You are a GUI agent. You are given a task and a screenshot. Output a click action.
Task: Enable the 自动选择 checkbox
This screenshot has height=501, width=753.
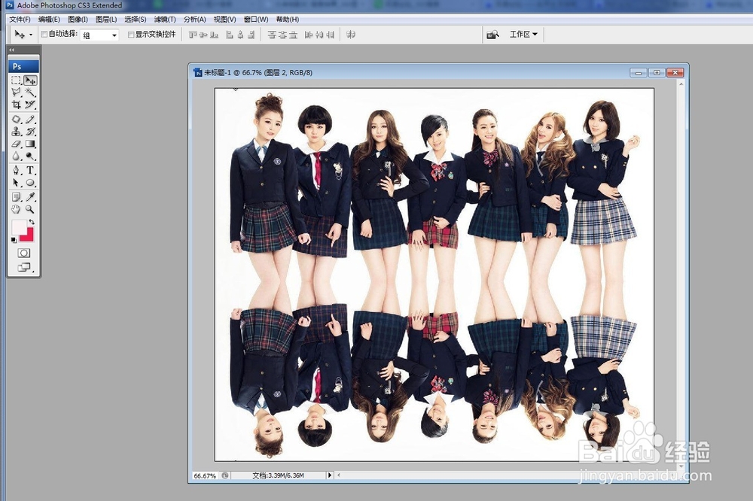point(44,34)
